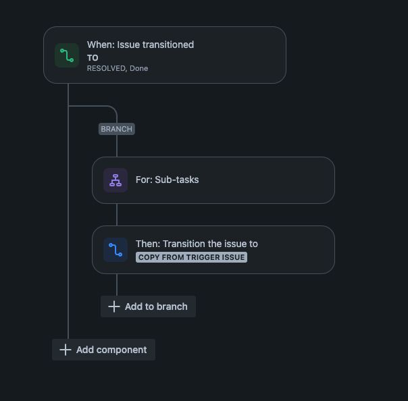Select the For: Sub-tasks branch card
Screen dimensions: 408x401
(x=213, y=180)
